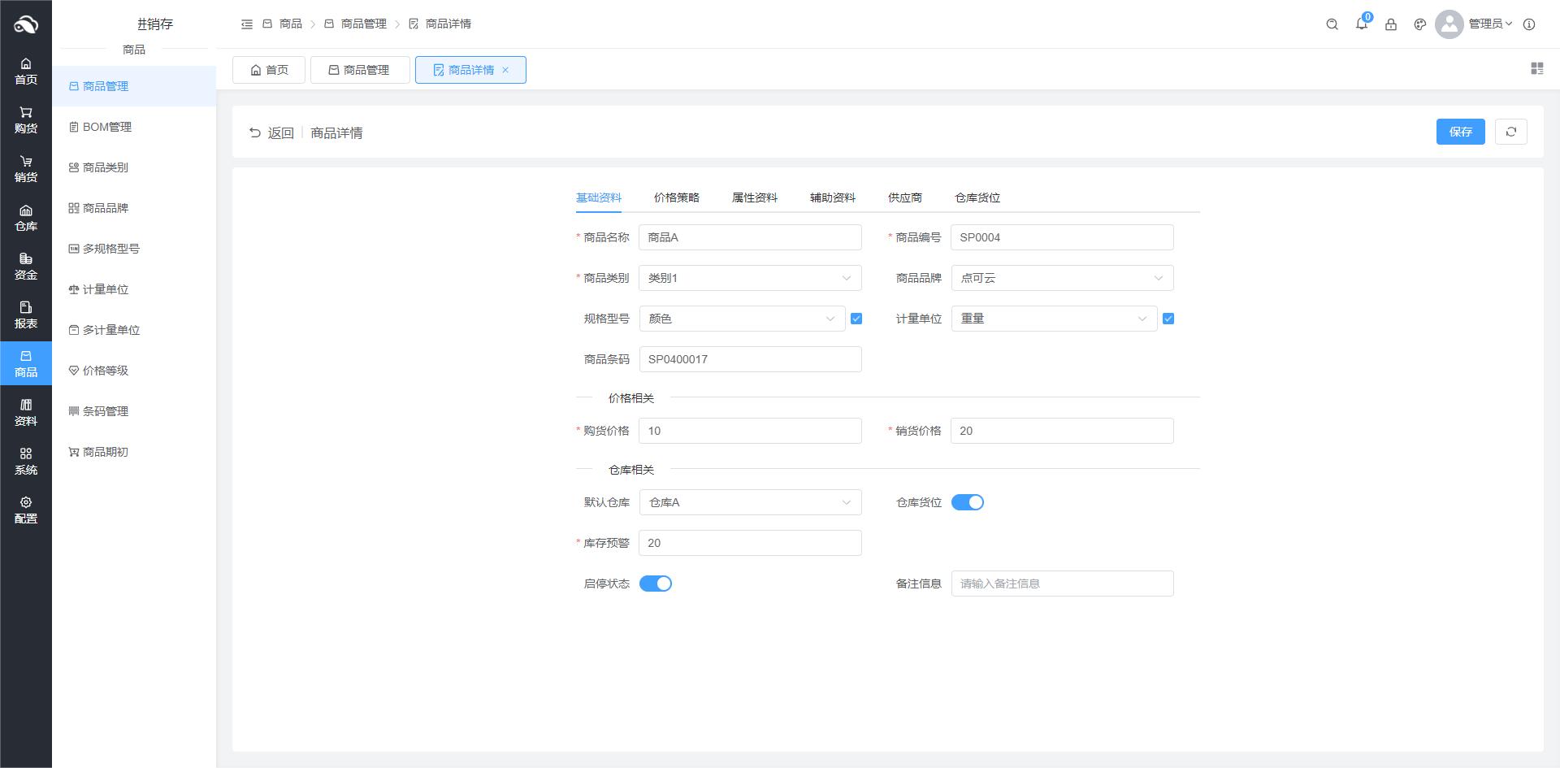
Task: Click the tab layout grid icon
Action: (1536, 69)
